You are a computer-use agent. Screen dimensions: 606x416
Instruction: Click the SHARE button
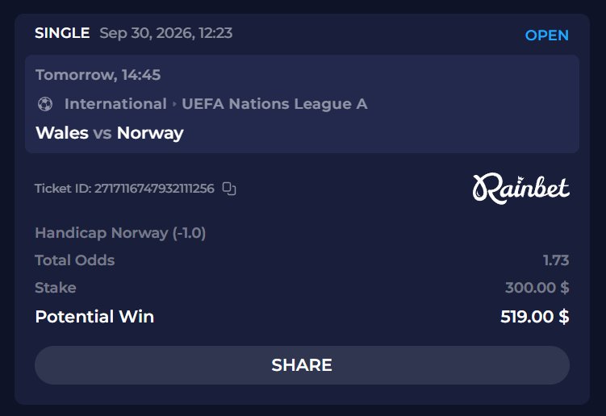[x=302, y=365]
